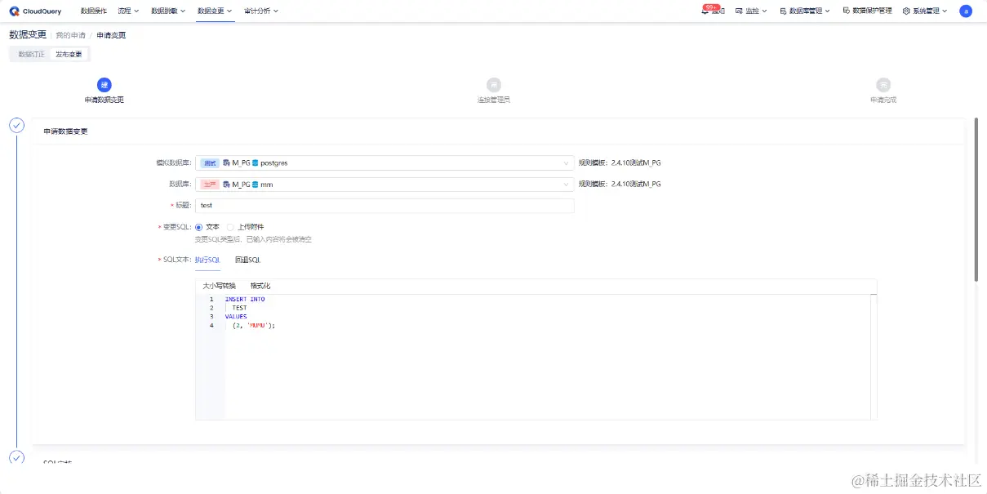The image size is (987, 494).
Task: Open the notification bell
Action: [x=705, y=11]
